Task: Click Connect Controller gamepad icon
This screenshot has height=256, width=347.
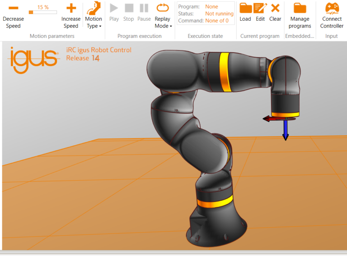Action: click(x=332, y=9)
